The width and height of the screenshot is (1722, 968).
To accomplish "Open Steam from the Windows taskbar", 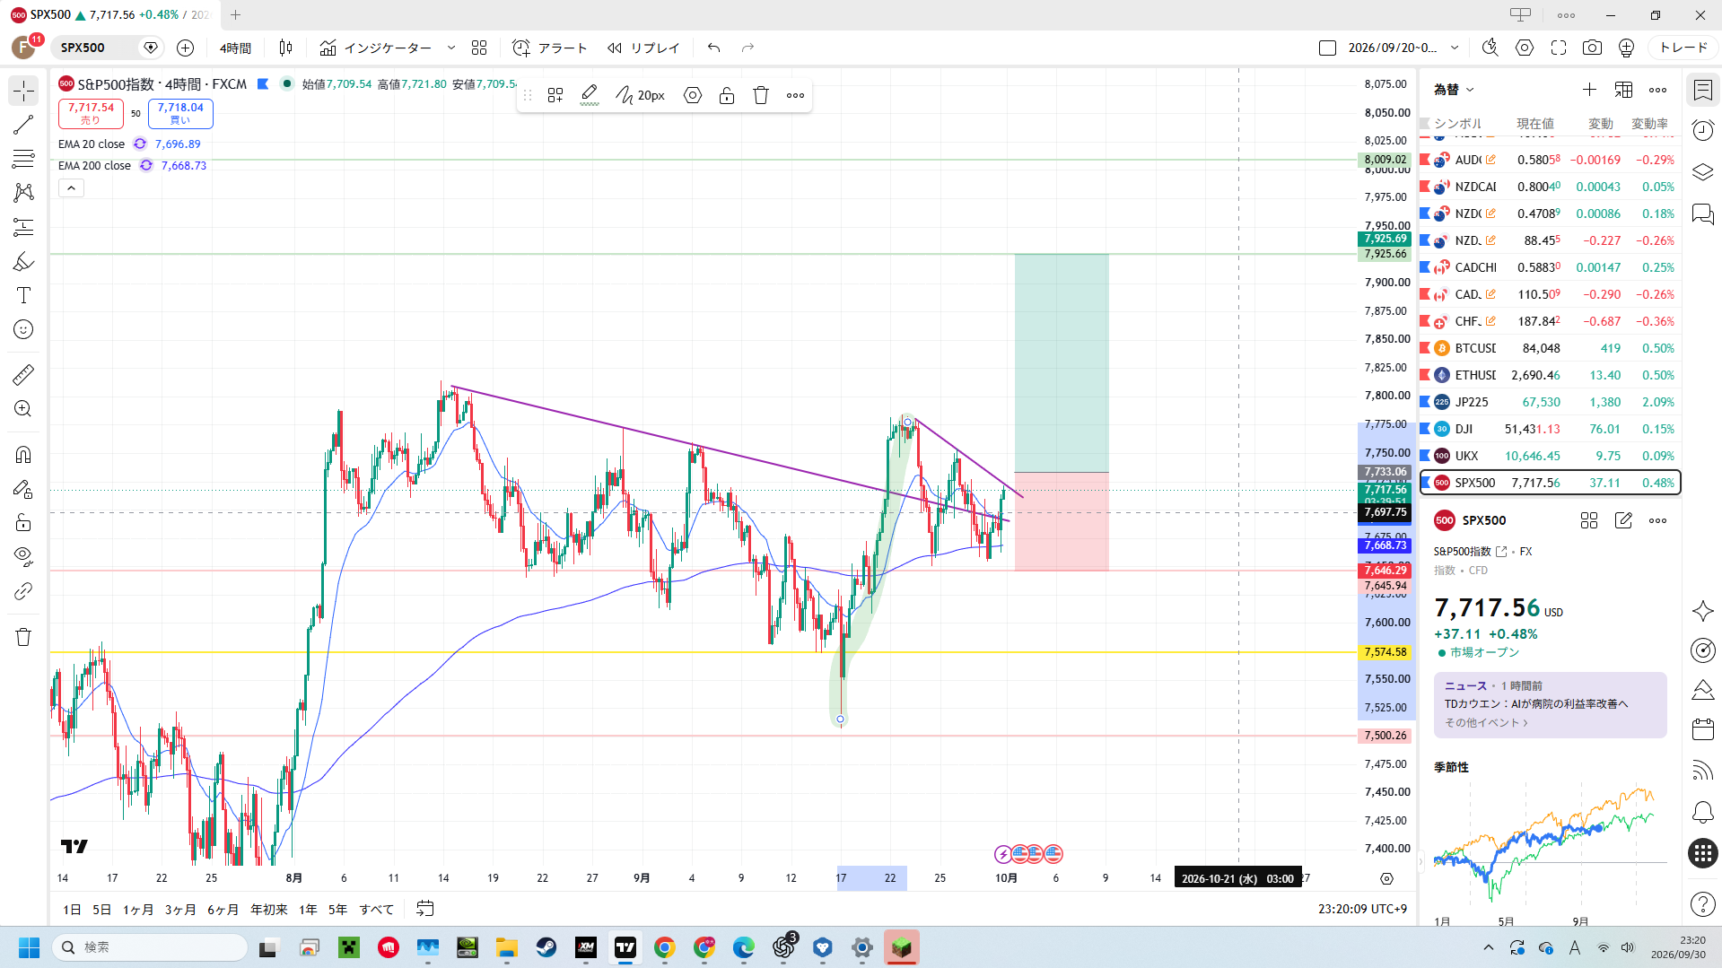I will point(546,947).
